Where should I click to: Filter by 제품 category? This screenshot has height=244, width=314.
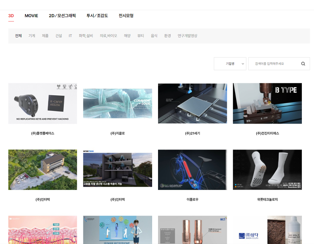(x=45, y=36)
